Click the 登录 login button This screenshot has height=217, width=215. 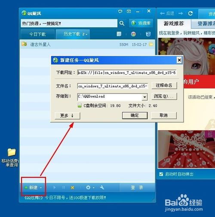coord(137,187)
